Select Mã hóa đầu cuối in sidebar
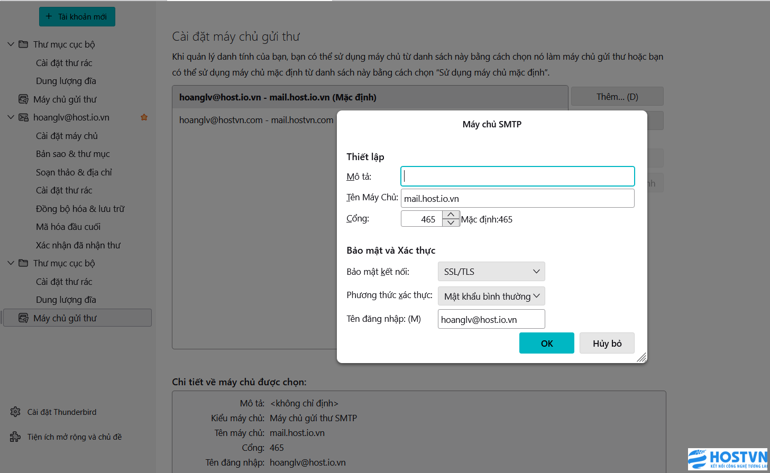Viewport: 770px width, 473px height. click(x=68, y=227)
